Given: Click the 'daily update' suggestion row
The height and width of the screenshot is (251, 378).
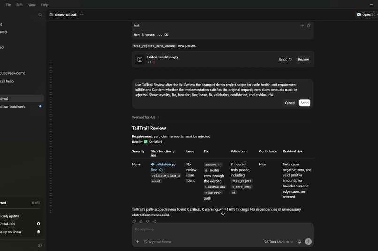Looking at the screenshot, I should (x=21, y=216).
